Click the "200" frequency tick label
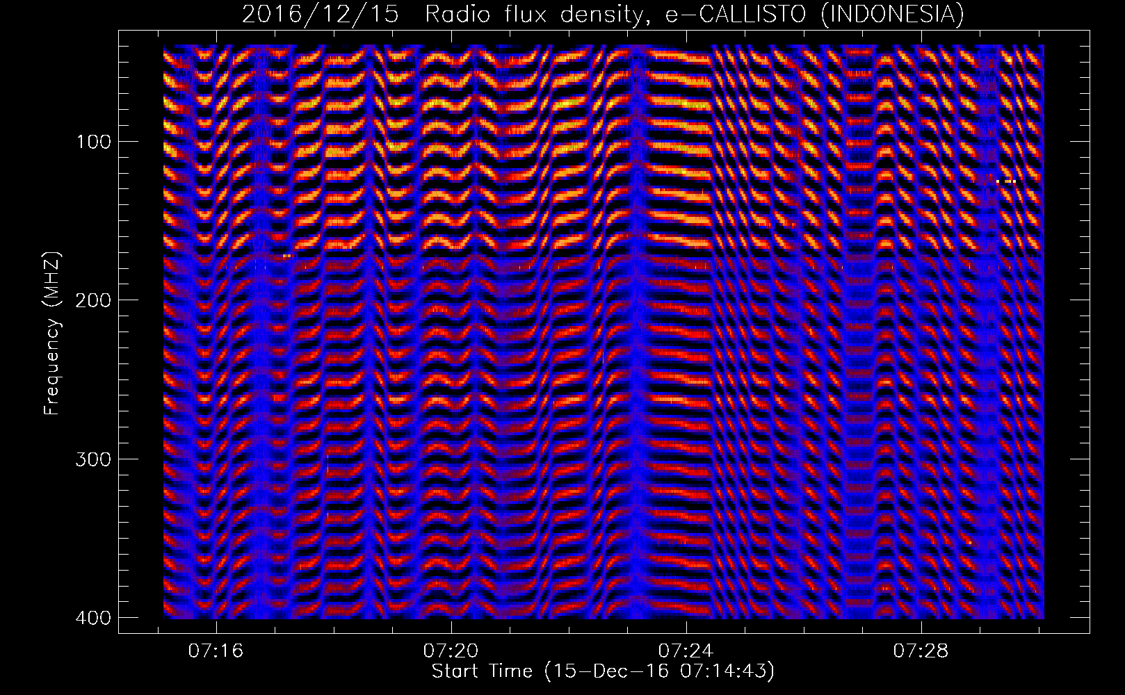Image resolution: width=1125 pixels, height=695 pixels. [x=92, y=300]
